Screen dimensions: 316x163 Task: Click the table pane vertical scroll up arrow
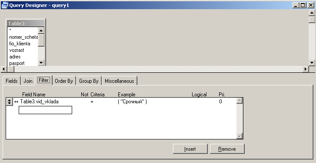pyautogui.click(x=312, y=13)
